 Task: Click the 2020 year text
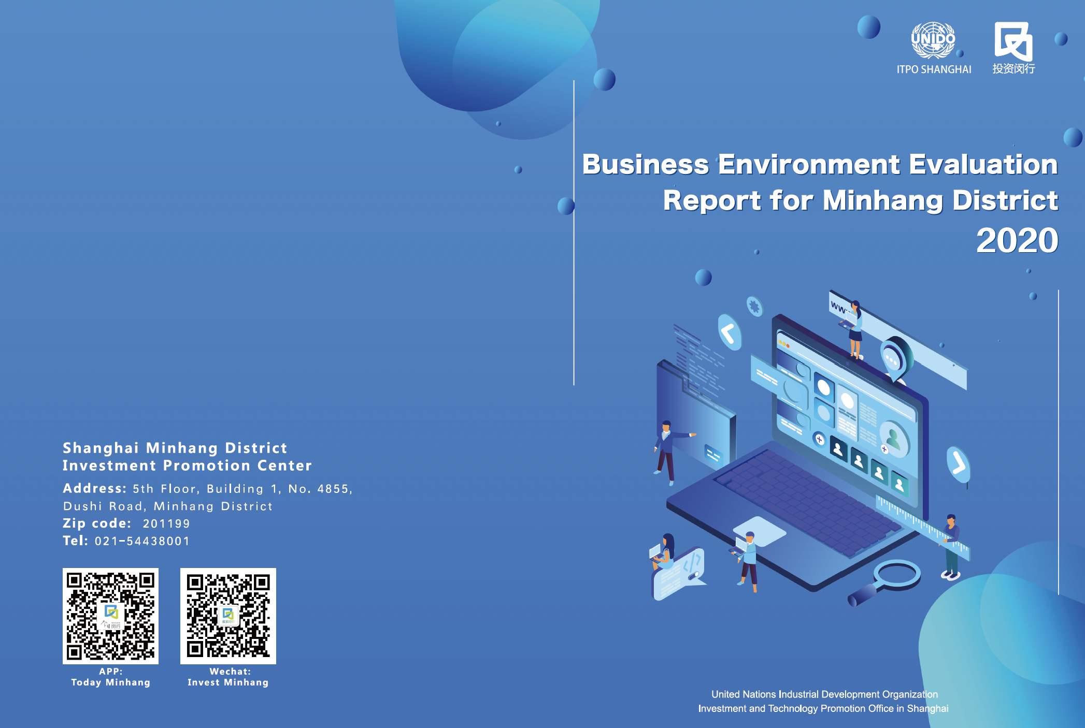click(1017, 241)
